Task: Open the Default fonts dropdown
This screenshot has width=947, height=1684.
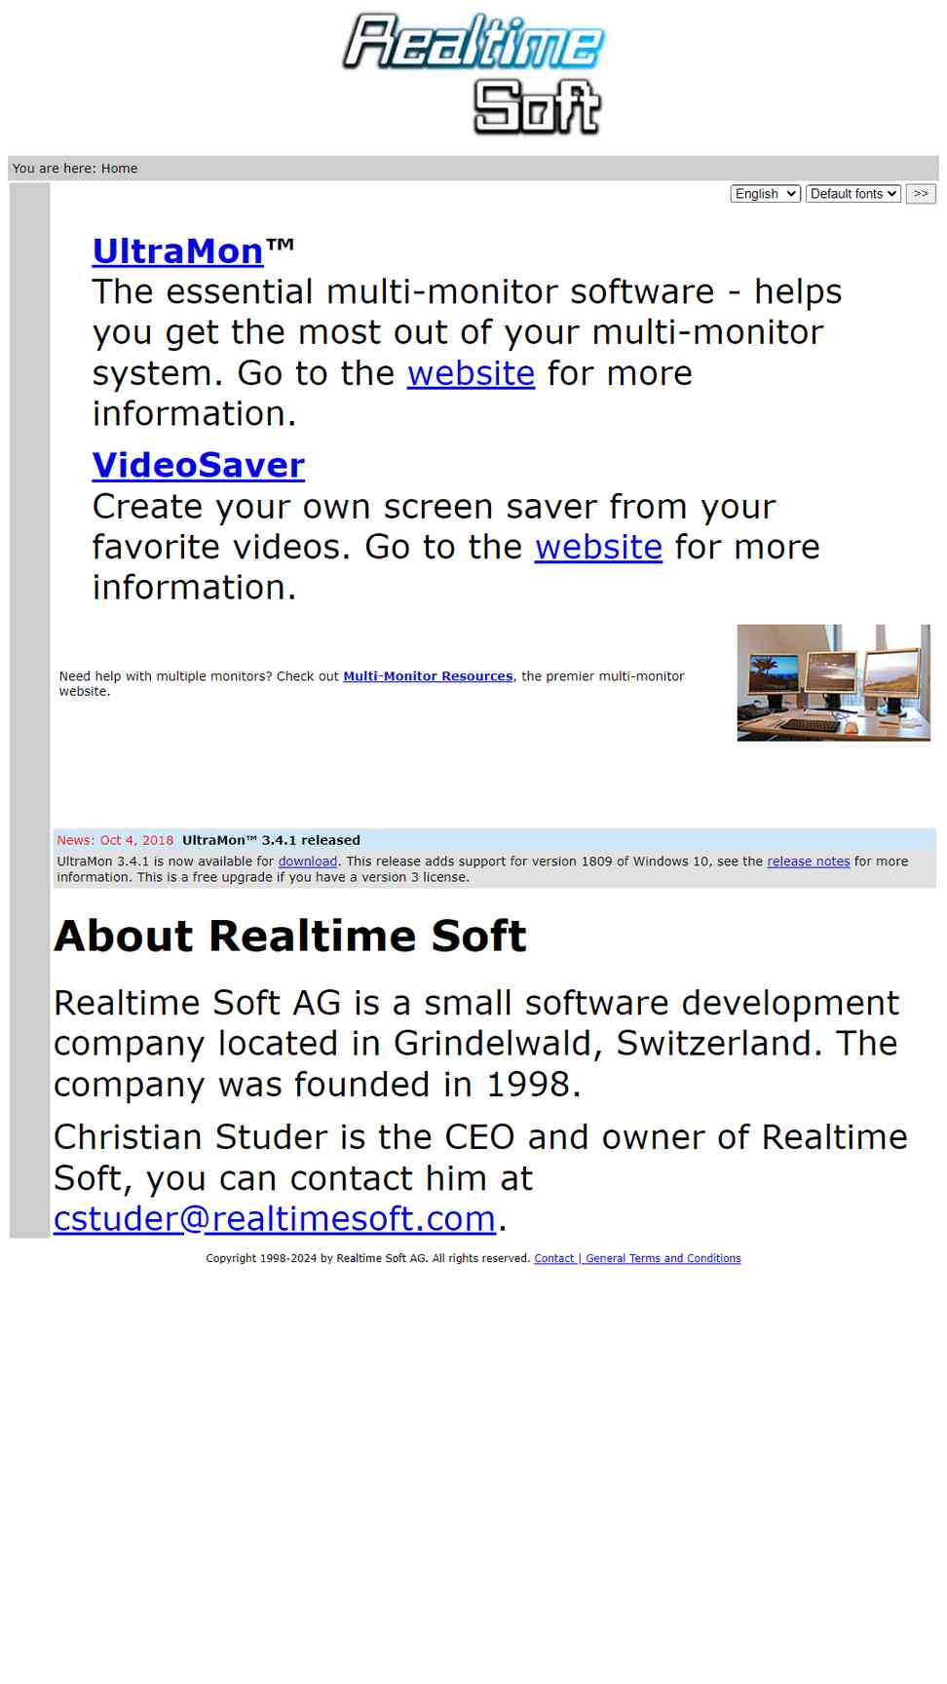Action: click(x=852, y=194)
